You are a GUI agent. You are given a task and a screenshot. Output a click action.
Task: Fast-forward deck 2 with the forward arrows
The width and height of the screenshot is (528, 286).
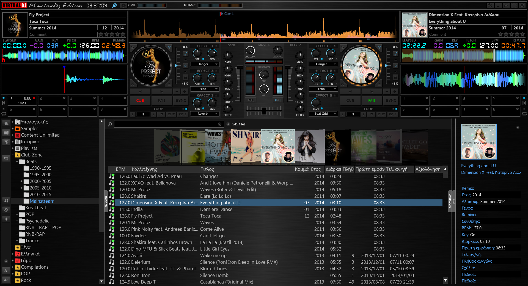coord(372,91)
